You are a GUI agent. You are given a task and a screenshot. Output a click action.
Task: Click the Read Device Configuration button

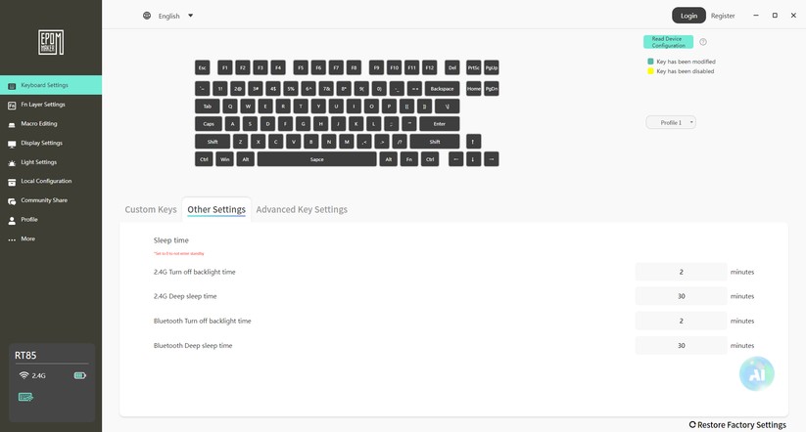click(669, 42)
